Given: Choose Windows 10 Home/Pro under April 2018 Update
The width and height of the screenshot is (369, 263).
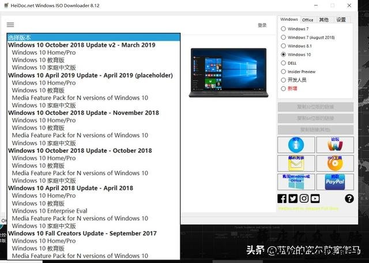Looking at the screenshot, I should pos(93,196).
